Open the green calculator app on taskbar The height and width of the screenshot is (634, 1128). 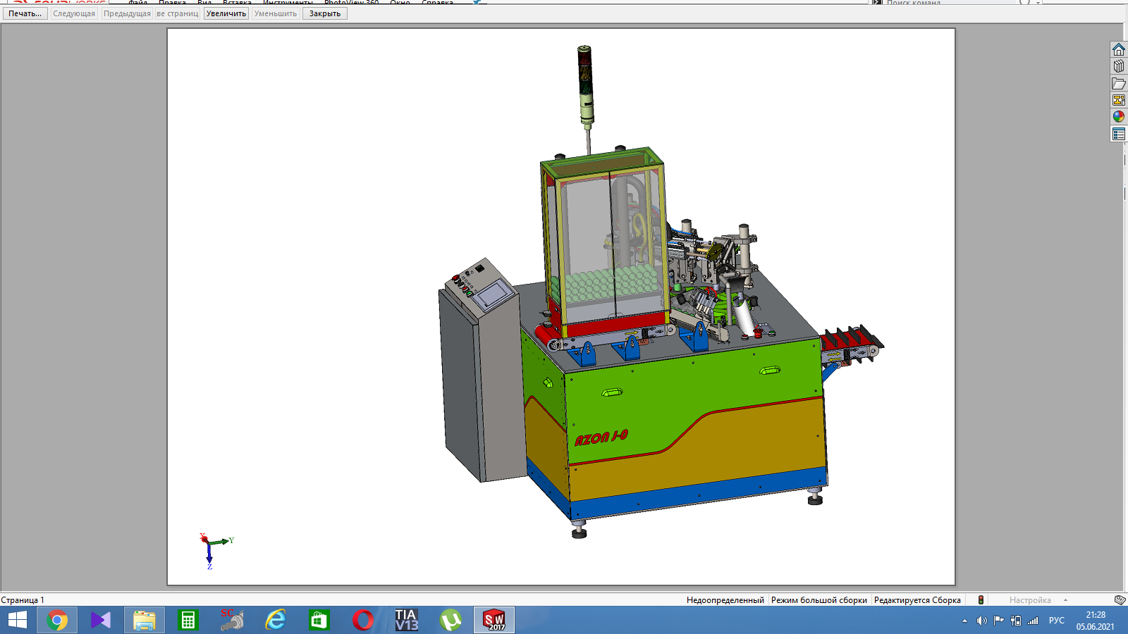click(188, 620)
